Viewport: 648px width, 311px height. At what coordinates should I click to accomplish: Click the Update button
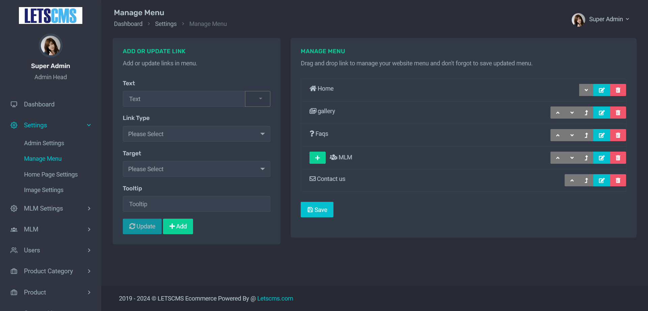pos(142,226)
